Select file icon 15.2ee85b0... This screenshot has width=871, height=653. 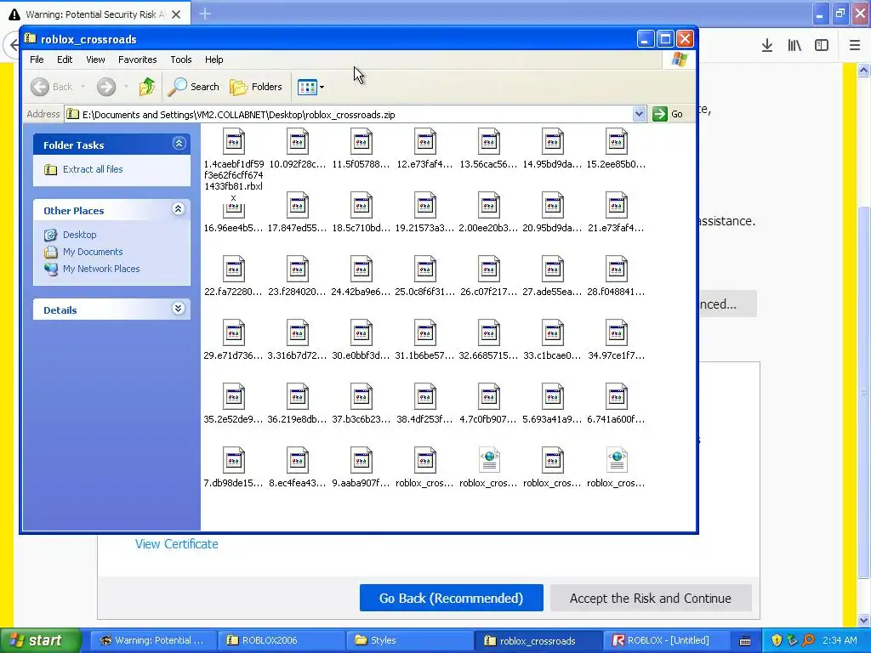(617, 142)
